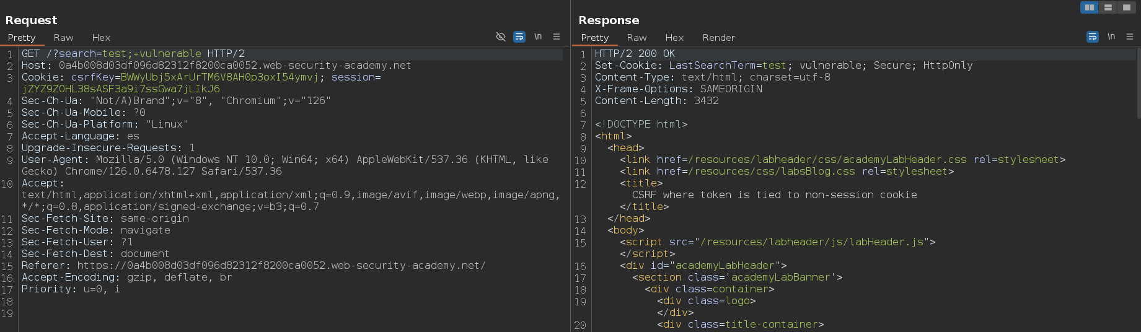Click the X-Frame-Options: SAMEORIGIN line
1141x332 pixels.
[x=679, y=89]
